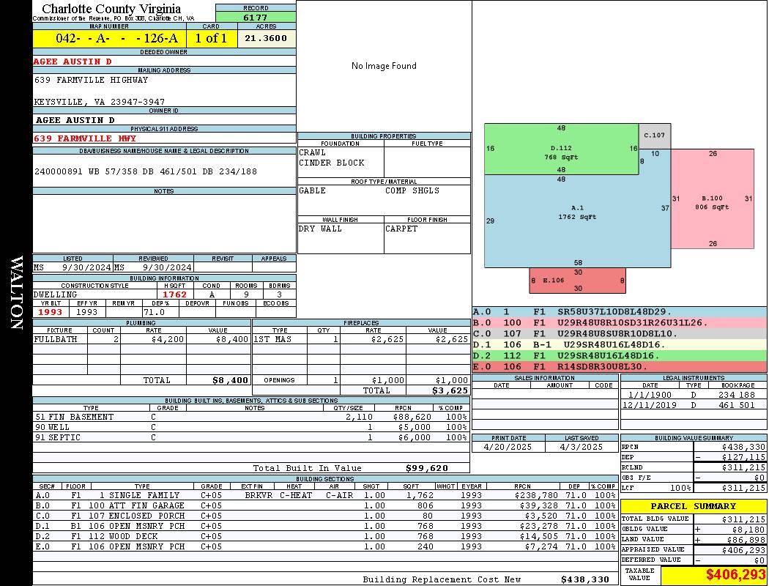Select the print date 4/20/2025
Viewport: 769px width, 586px height.
(508, 447)
